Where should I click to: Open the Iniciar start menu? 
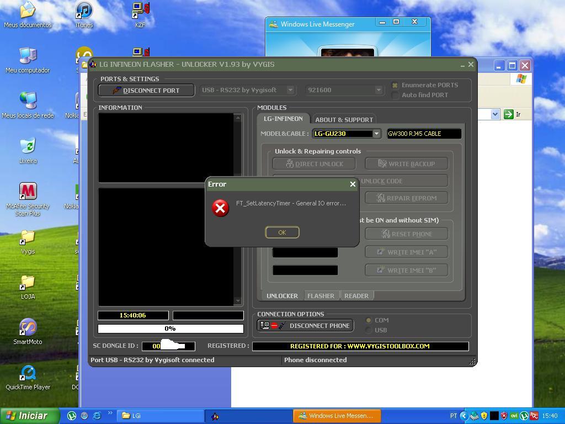point(30,416)
